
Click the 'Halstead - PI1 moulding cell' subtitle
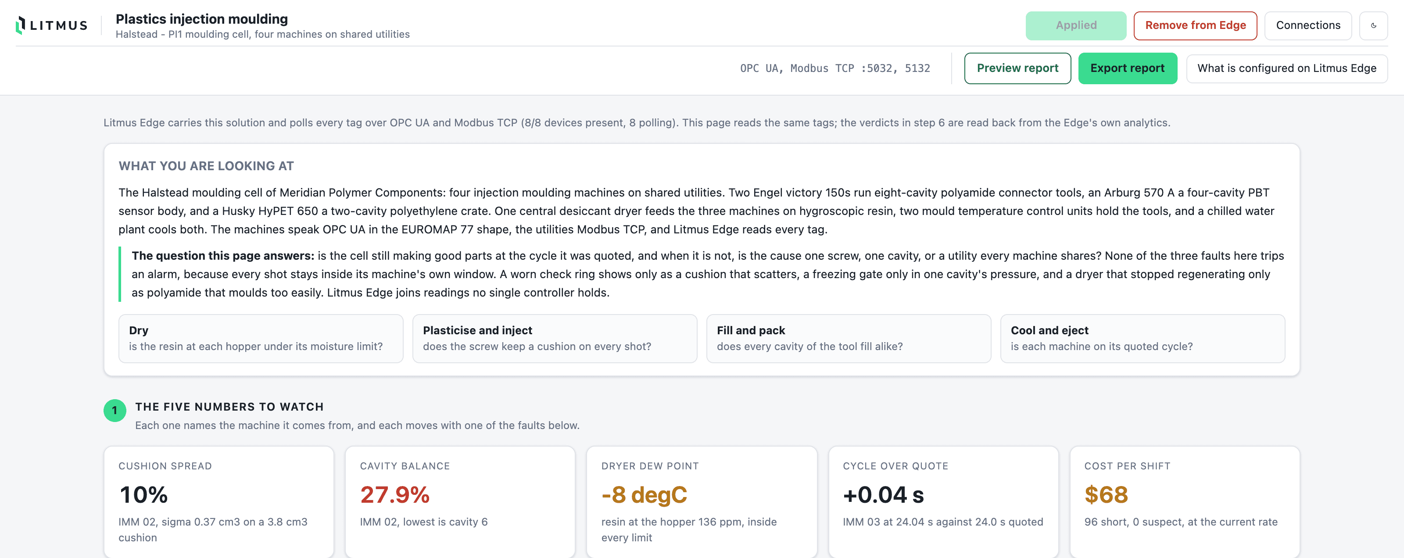(262, 34)
